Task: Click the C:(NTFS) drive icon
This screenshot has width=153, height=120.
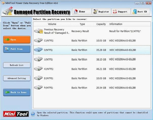Action: (38, 40)
